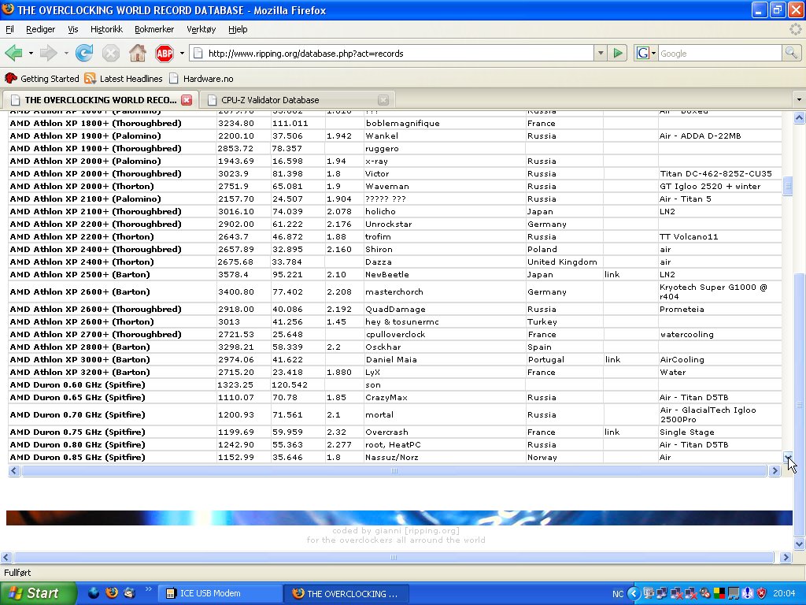
Task: Expand Quick Launch chevron
Action: 149,589
